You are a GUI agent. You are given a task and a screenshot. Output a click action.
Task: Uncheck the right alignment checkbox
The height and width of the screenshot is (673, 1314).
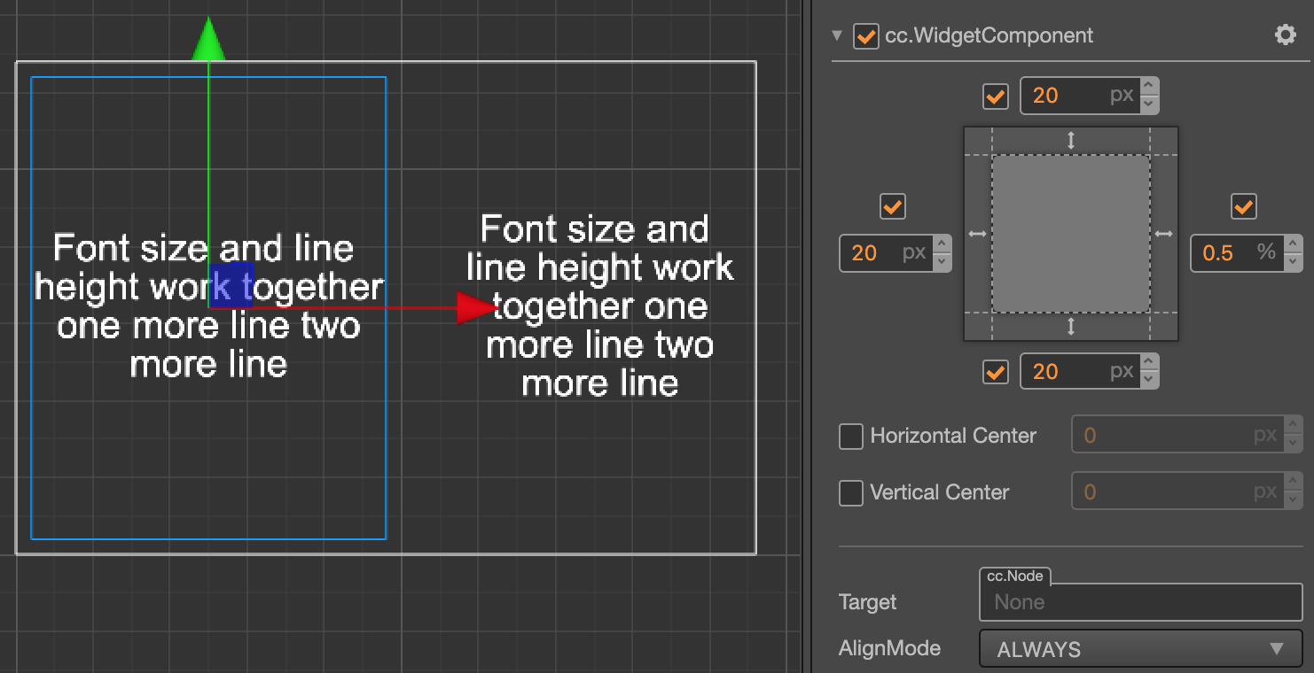(1244, 206)
